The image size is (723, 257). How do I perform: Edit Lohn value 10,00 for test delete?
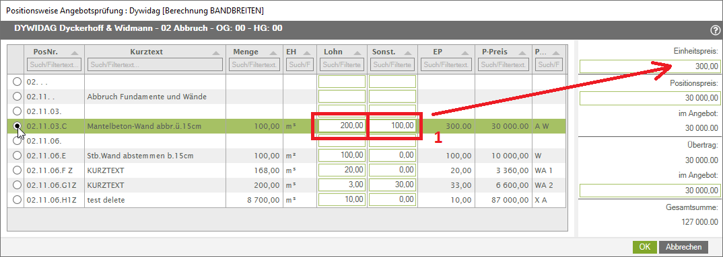point(342,199)
